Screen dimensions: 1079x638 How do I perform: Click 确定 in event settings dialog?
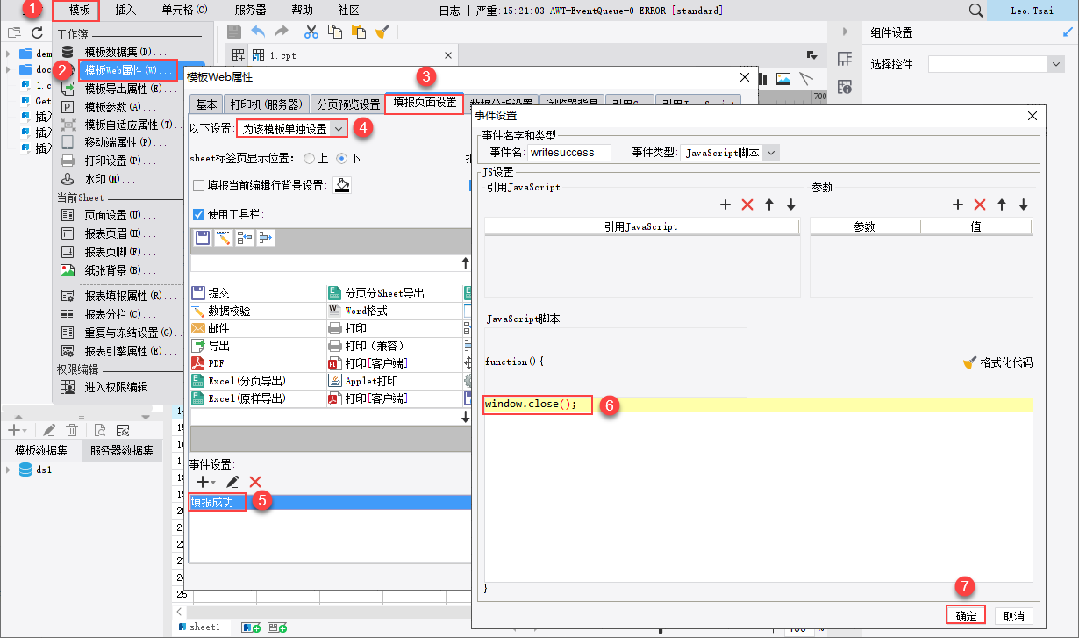(966, 616)
